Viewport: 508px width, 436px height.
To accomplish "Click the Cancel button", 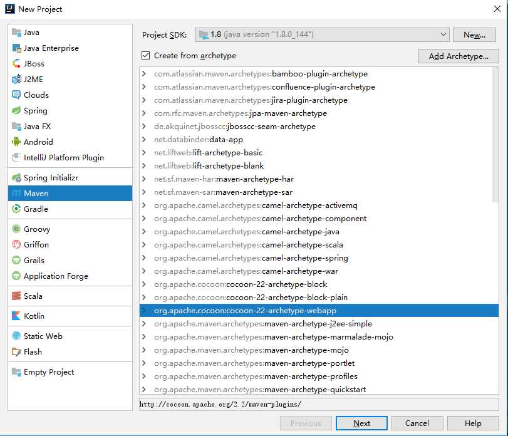I will tap(417, 423).
